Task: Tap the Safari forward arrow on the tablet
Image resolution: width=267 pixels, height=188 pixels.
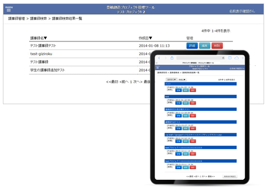Action: click(166, 58)
